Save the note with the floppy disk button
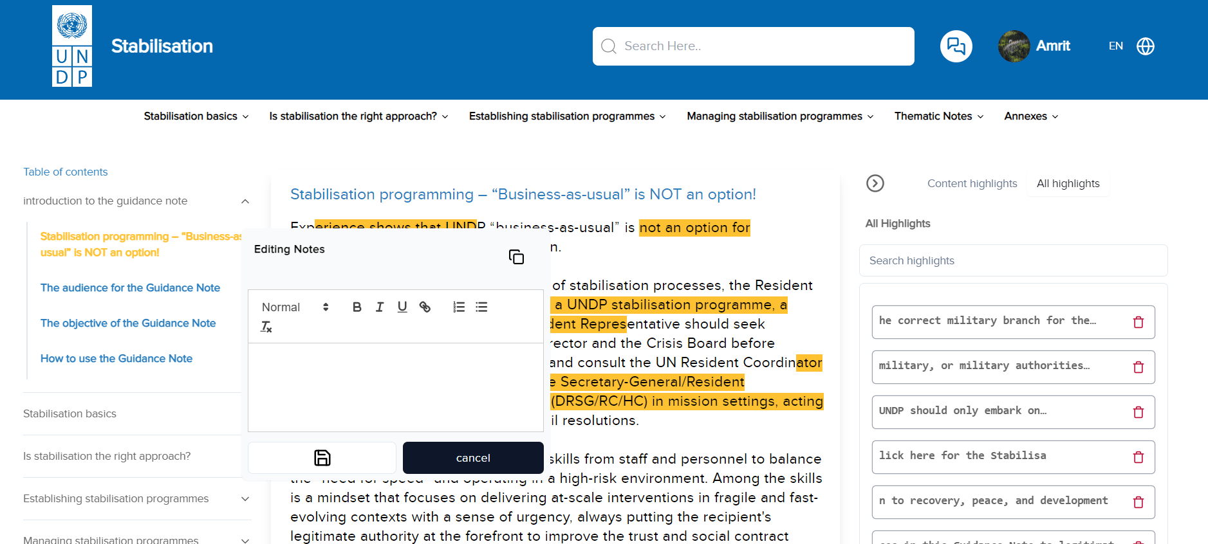The image size is (1208, 544). pyautogui.click(x=322, y=458)
